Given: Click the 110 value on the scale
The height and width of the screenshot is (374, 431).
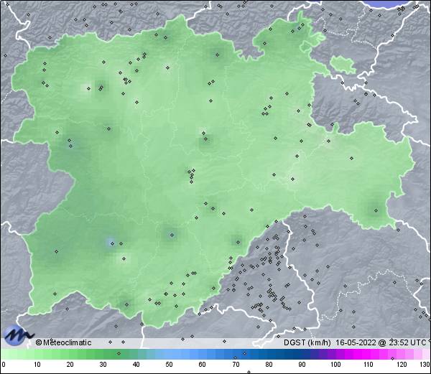Looking at the screenshot, I should 369,365.
